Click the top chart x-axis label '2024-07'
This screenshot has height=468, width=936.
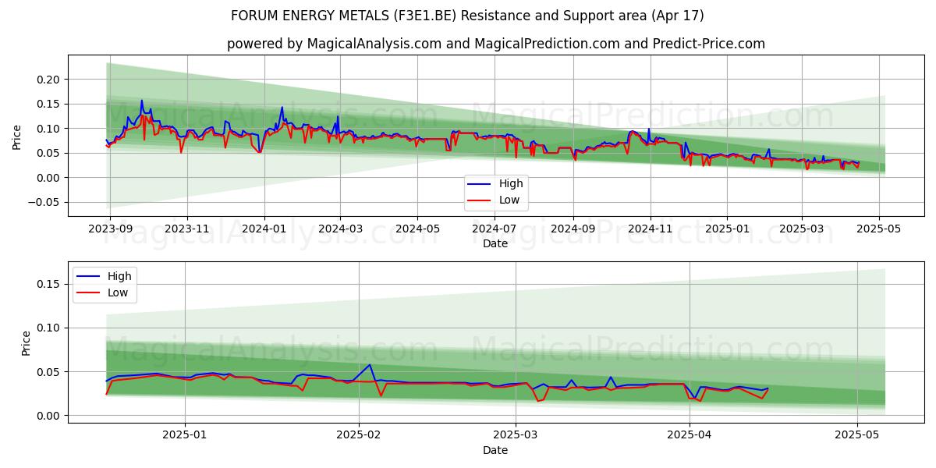(x=494, y=229)
